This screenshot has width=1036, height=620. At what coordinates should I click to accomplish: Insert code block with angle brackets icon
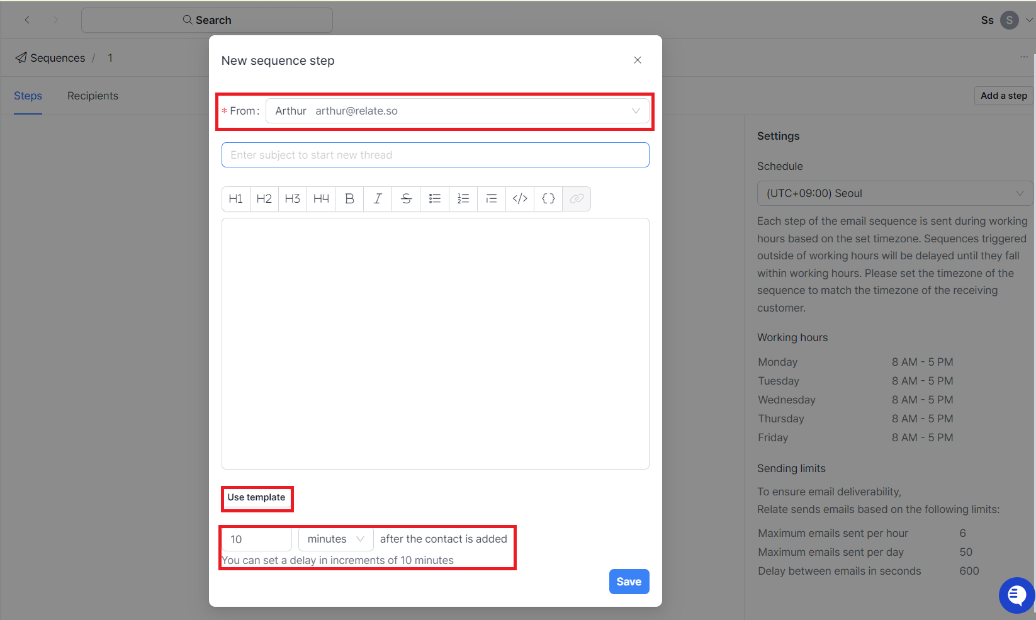[x=520, y=199]
